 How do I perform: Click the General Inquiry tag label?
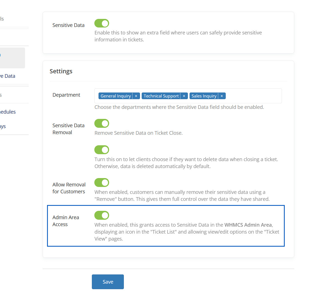pos(116,96)
